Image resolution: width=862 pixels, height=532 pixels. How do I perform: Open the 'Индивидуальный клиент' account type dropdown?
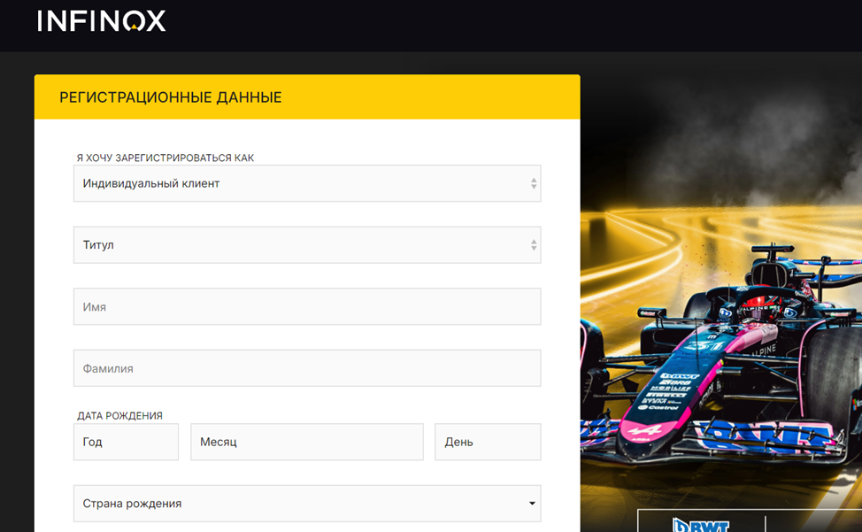pyautogui.click(x=307, y=183)
